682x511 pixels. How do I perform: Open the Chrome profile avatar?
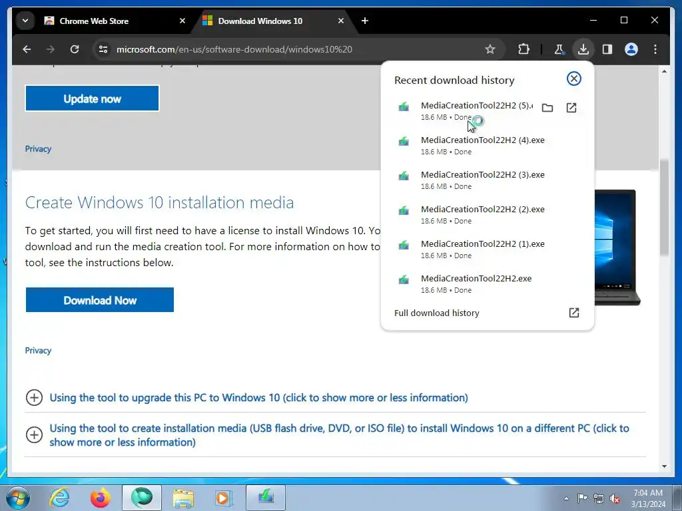tap(631, 49)
